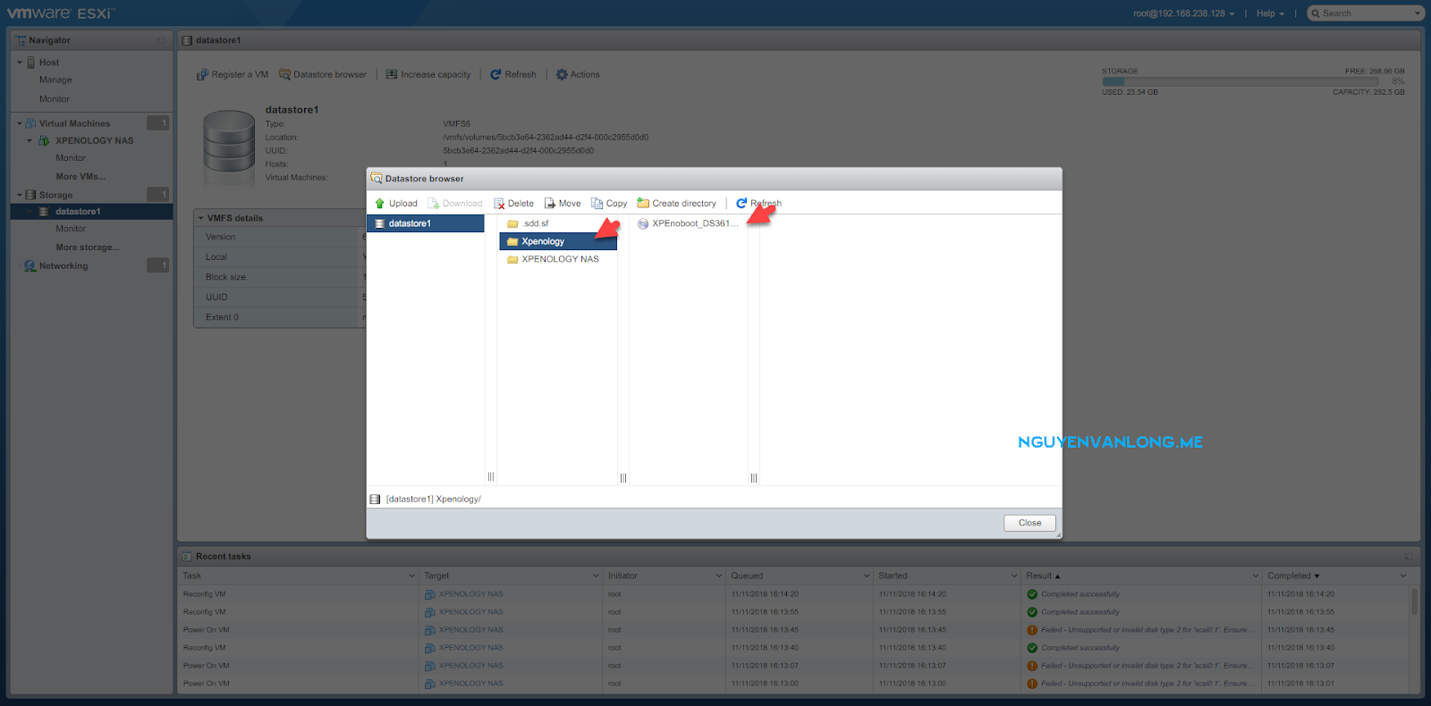Click the Upload icon in Datastore browser
This screenshot has width=1431, height=706.
(379, 204)
